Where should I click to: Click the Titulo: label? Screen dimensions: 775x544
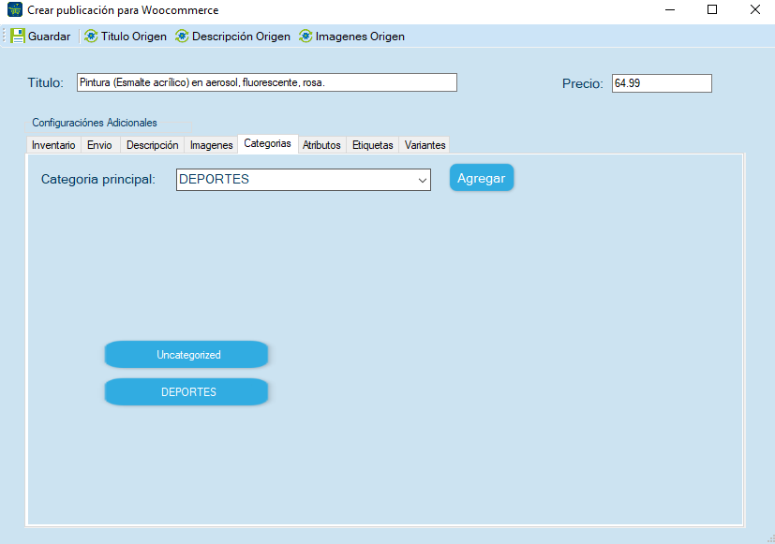pyautogui.click(x=46, y=82)
